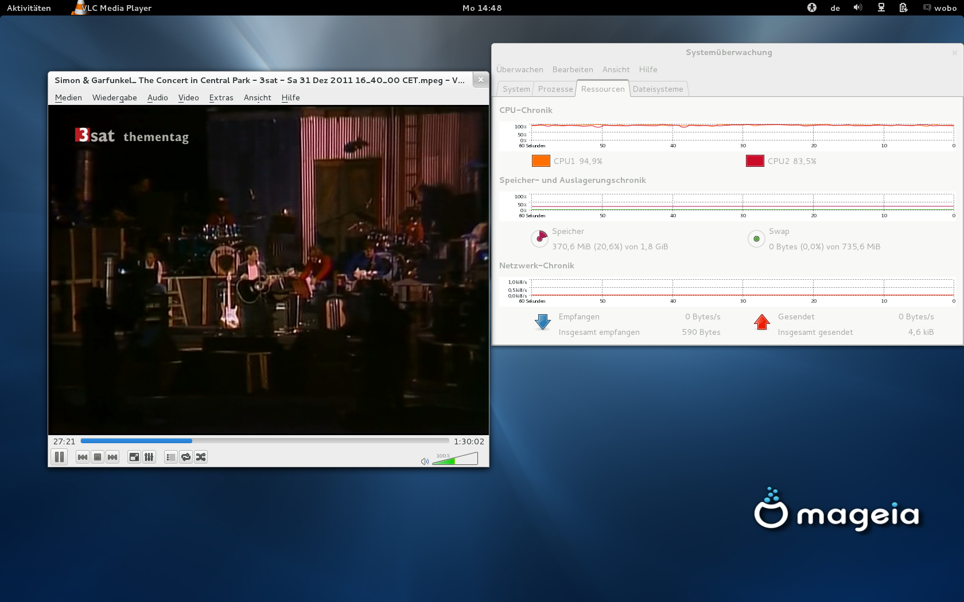Viewport: 964px width, 602px height.
Task: Switch to the Prozesse tab
Action: point(555,89)
